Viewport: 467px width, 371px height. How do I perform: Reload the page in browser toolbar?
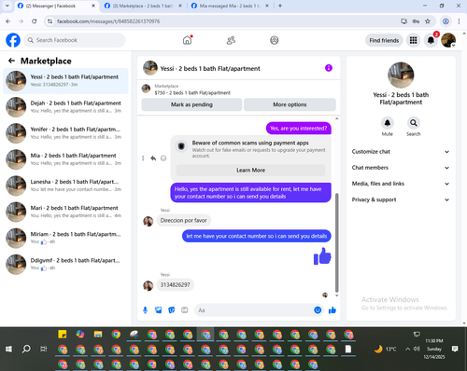pyautogui.click(x=35, y=21)
